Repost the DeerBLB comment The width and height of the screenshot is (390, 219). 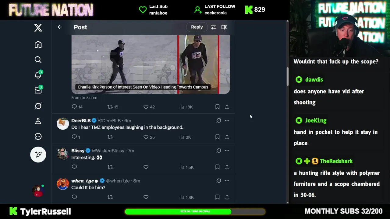coord(110,137)
